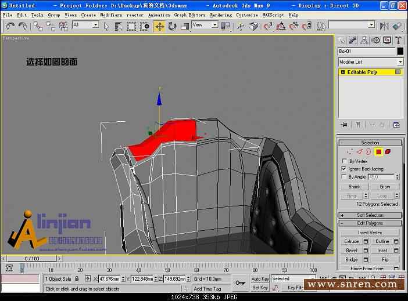408x301 pixels.
Task: Open the selection filter All dropdown
Action: pyautogui.click(x=96, y=25)
